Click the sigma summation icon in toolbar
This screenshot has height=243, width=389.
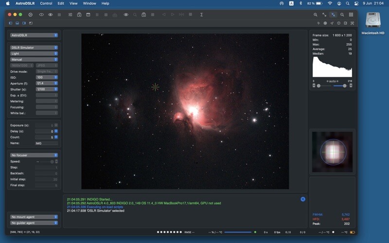tap(201, 15)
